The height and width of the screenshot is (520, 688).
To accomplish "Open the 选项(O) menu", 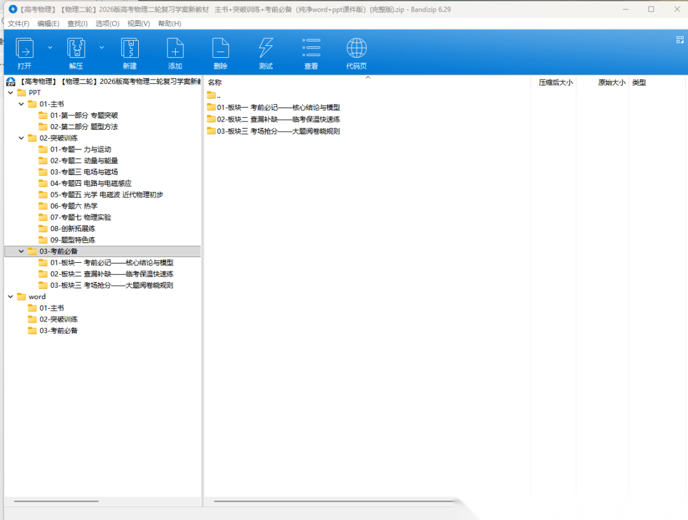I will (107, 24).
